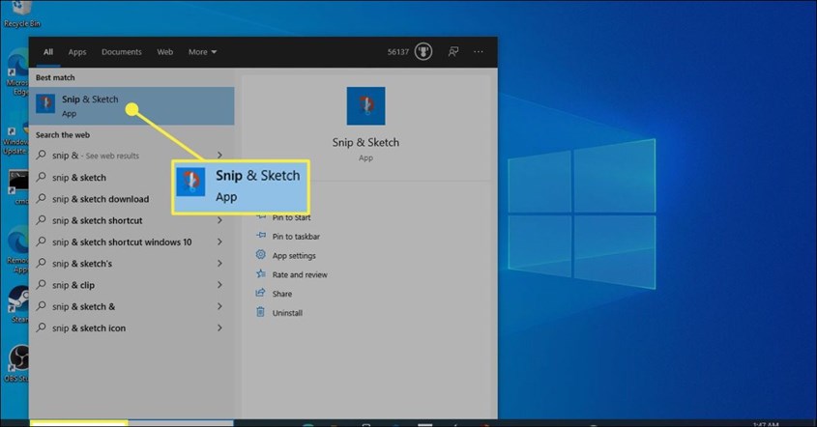
Task: Expand the 'snip & sketch icon' chevron
Action: coord(219,328)
